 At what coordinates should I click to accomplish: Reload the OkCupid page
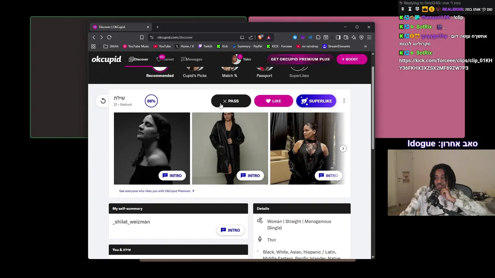[x=109, y=37]
